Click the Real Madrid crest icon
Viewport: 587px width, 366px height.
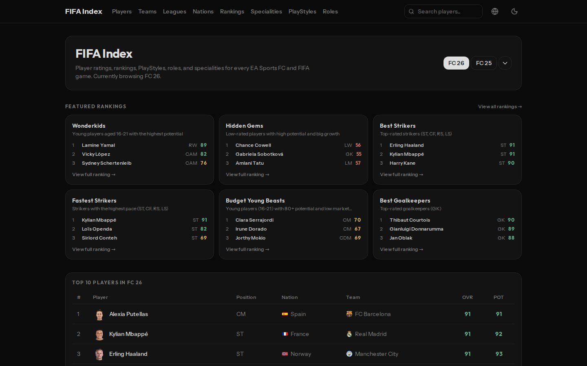click(x=349, y=334)
